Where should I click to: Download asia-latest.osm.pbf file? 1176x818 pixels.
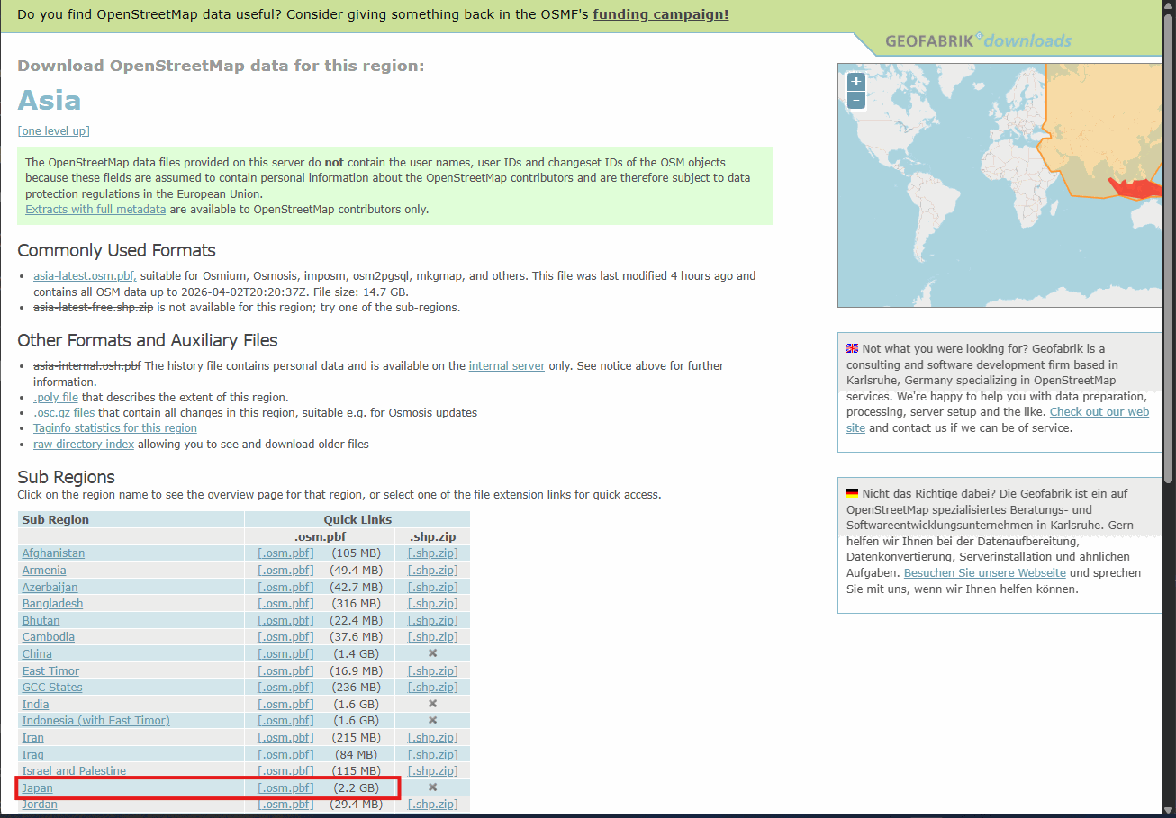[x=85, y=276]
